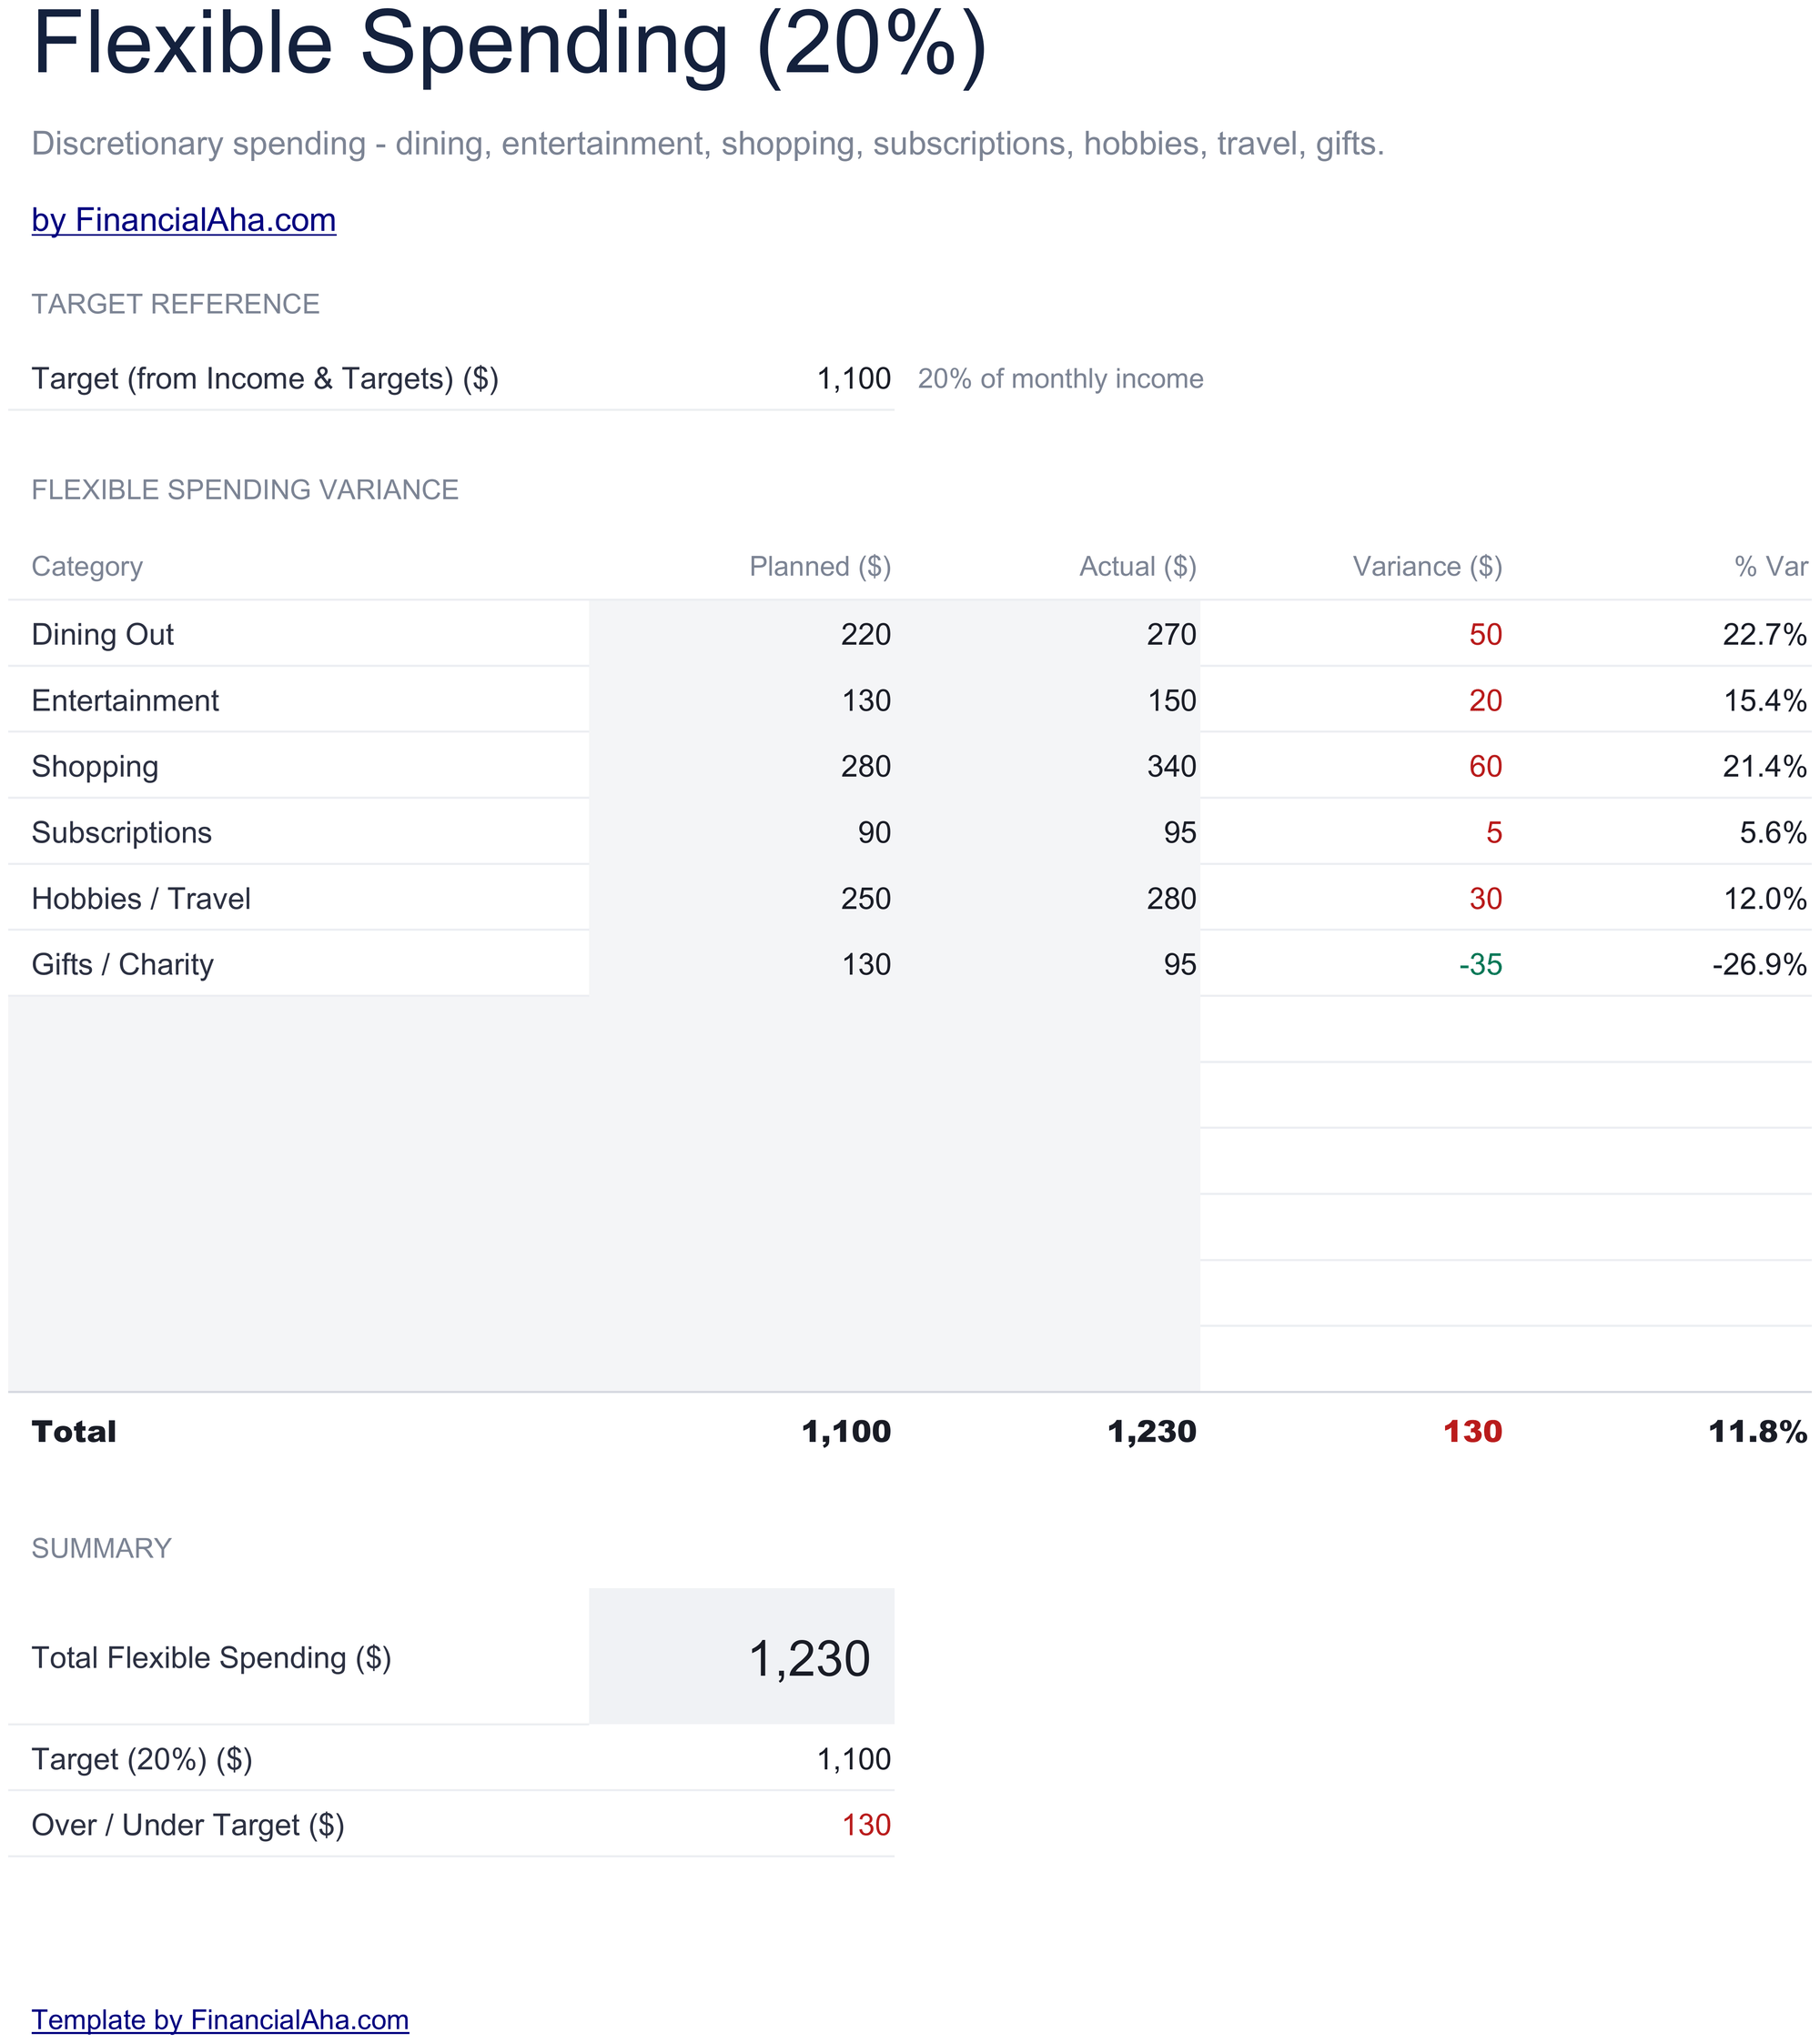Click Hobbies / Travel actual value 280
Screen dimensions: 1820x2043
(1171, 899)
